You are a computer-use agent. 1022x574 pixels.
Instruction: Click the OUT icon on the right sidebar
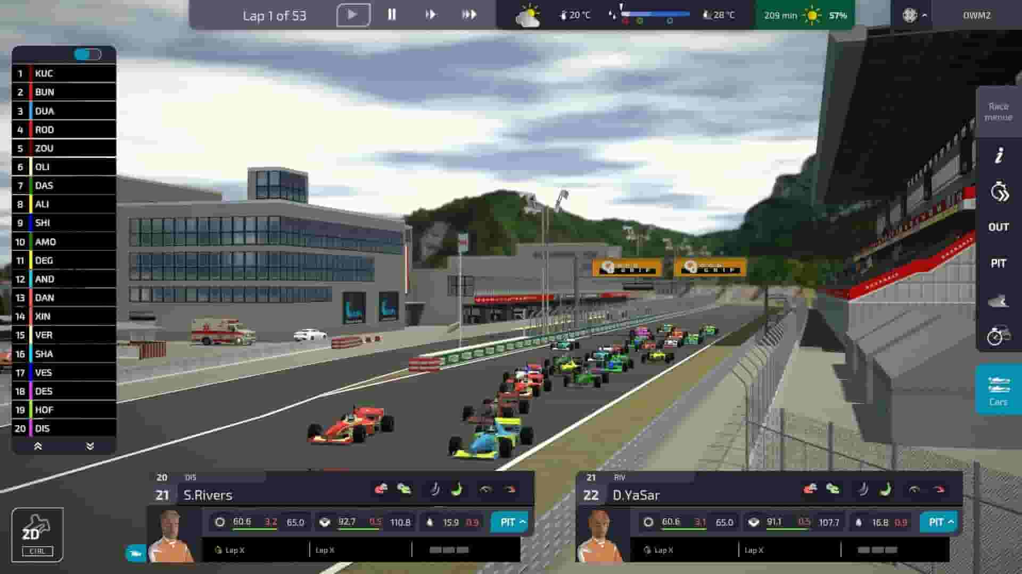(998, 226)
